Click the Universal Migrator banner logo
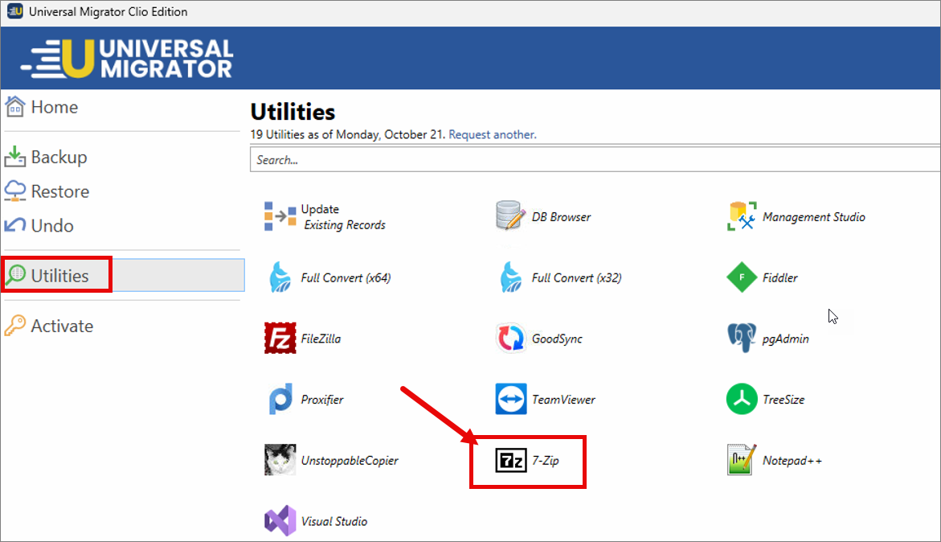The image size is (941, 542). click(x=126, y=58)
